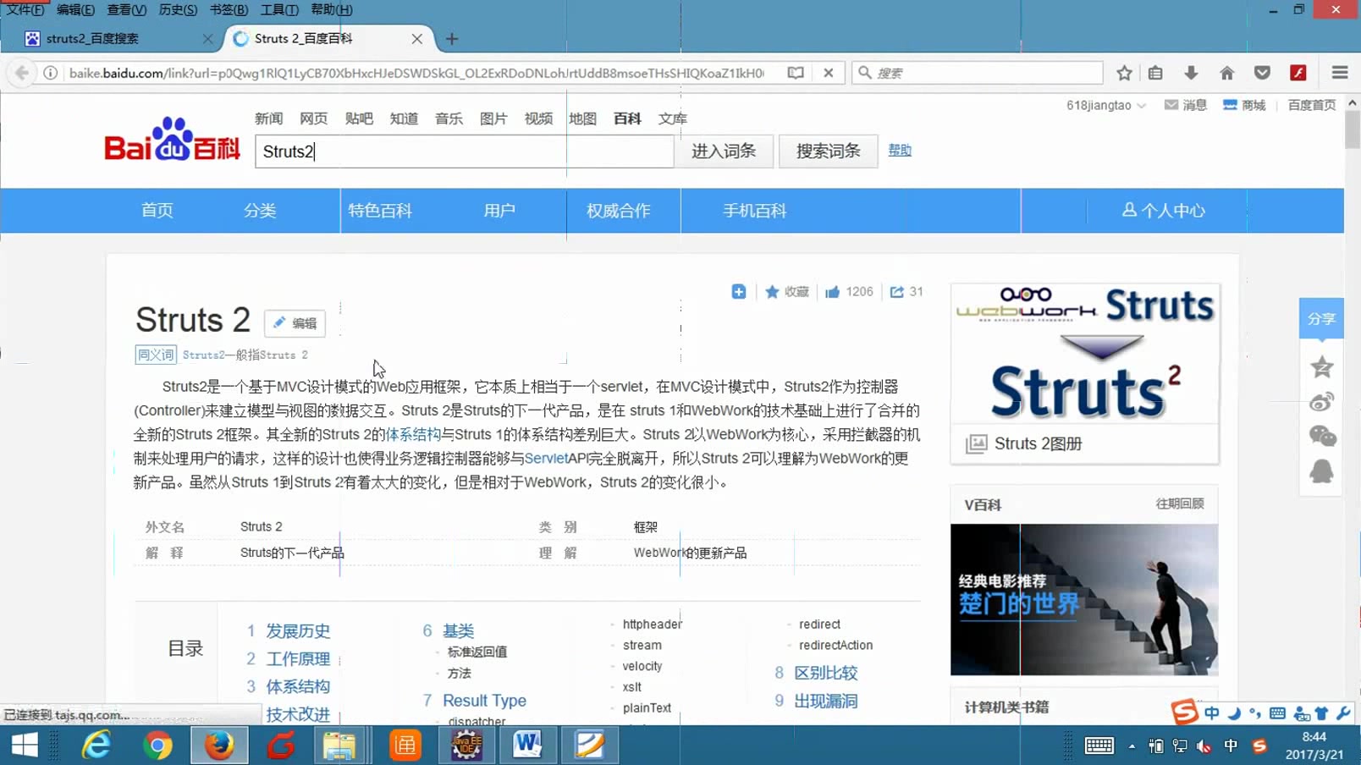Click the star icon in right share sidebar

coord(1321,367)
